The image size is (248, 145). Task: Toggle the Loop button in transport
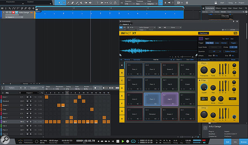coord(133,141)
